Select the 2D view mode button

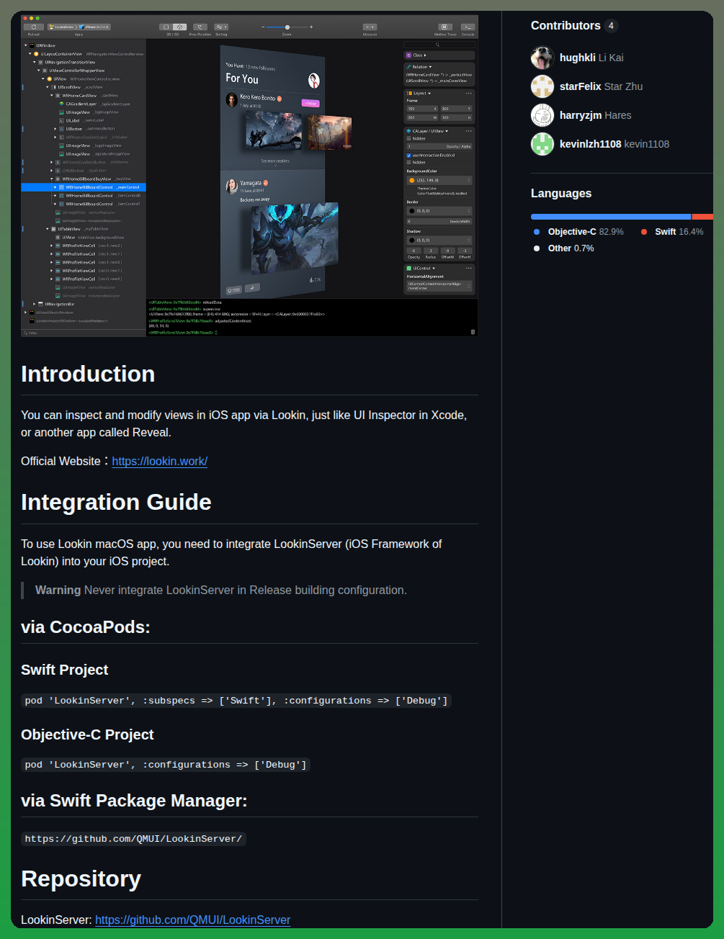click(167, 27)
